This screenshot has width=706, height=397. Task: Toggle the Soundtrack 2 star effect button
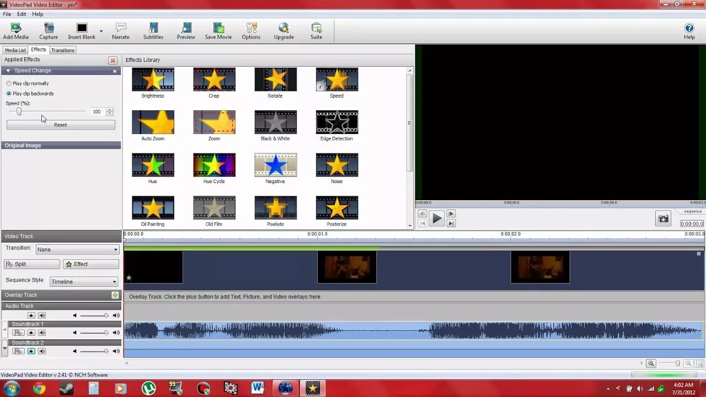[31, 351]
